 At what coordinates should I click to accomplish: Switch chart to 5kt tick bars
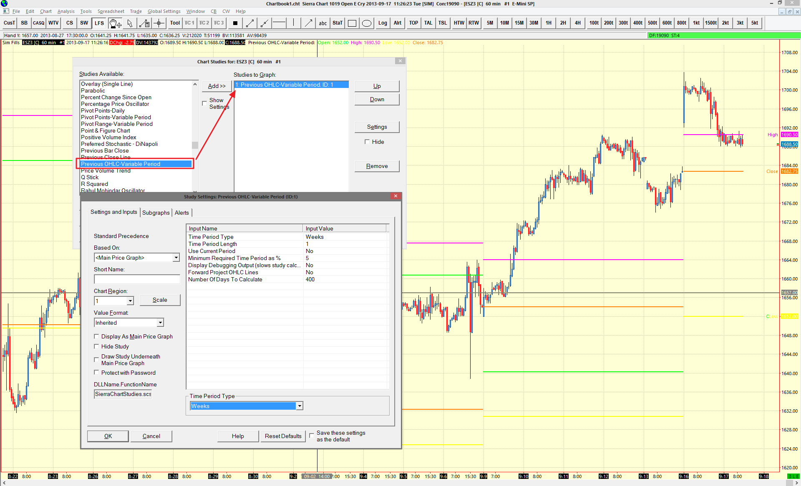[x=755, y=23]
